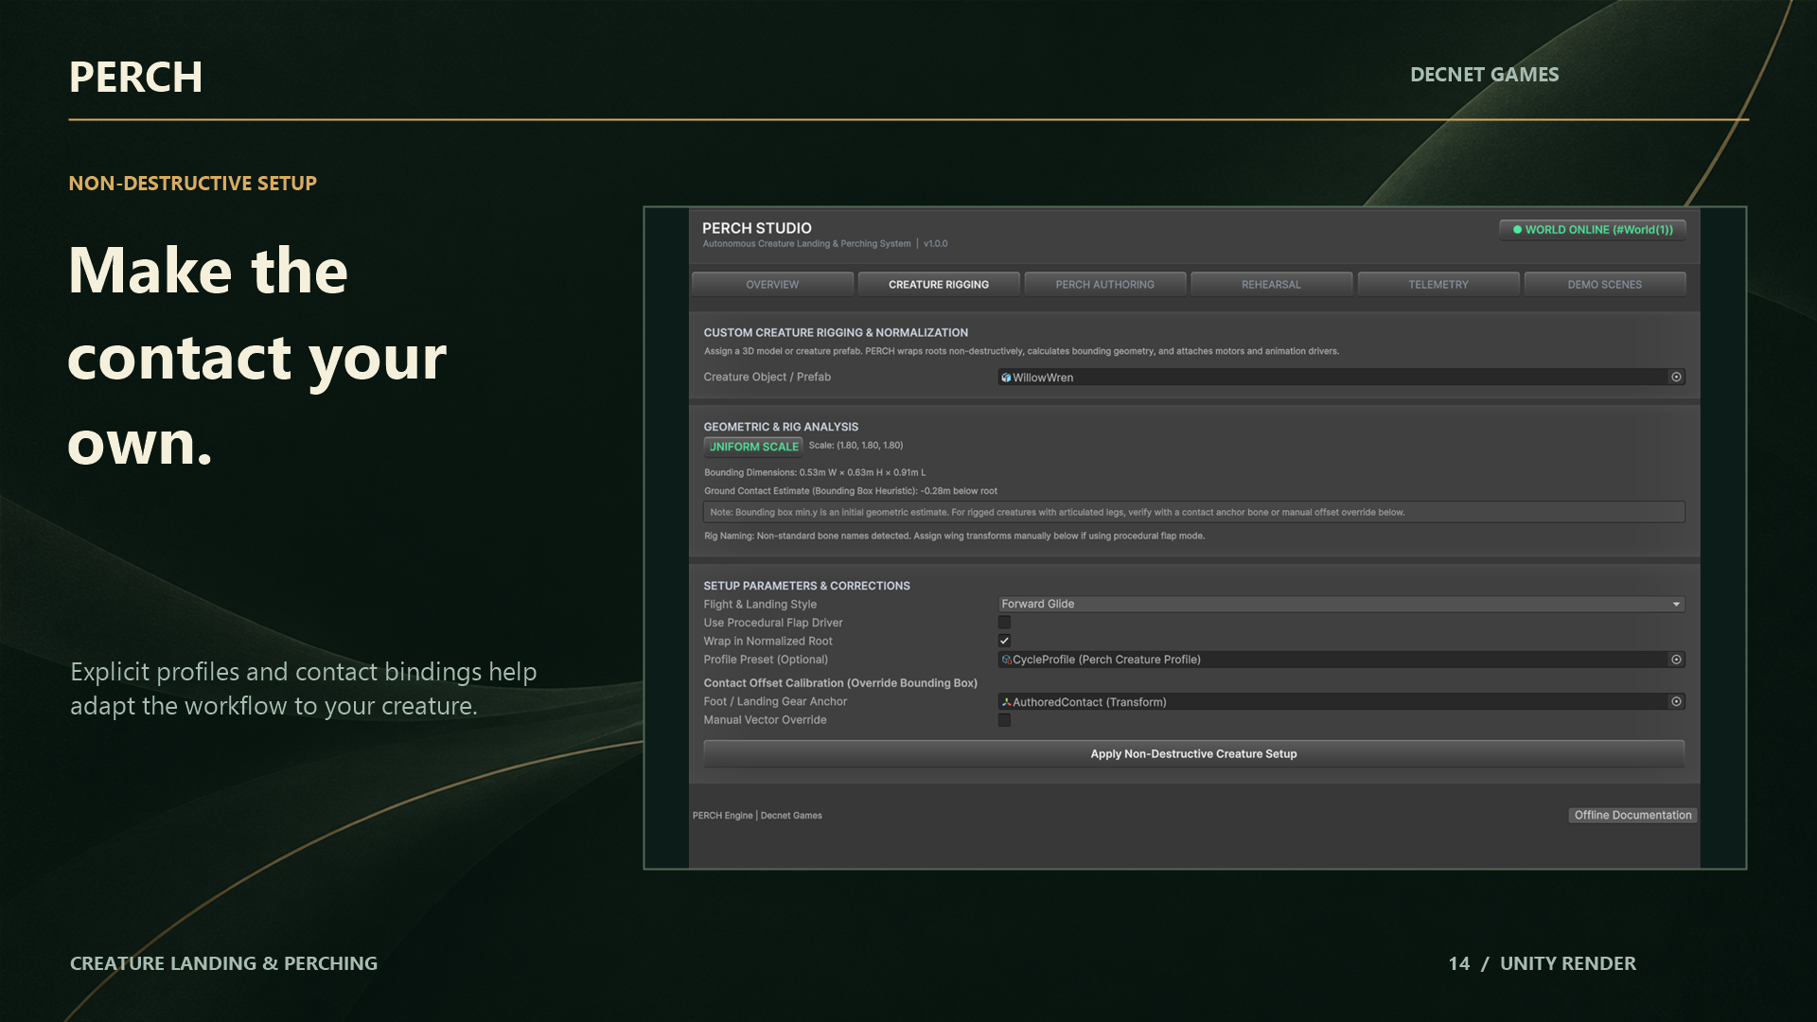The image size is (1817, 1022).
Task: Enable Use Procedural Flap Driver checkbox
Action: 1004,623
